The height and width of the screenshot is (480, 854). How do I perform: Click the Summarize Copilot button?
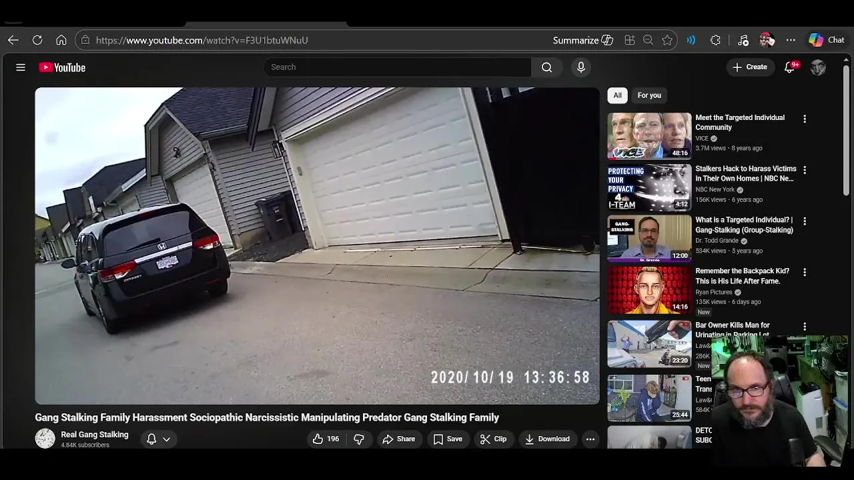(x=582, y=40)
